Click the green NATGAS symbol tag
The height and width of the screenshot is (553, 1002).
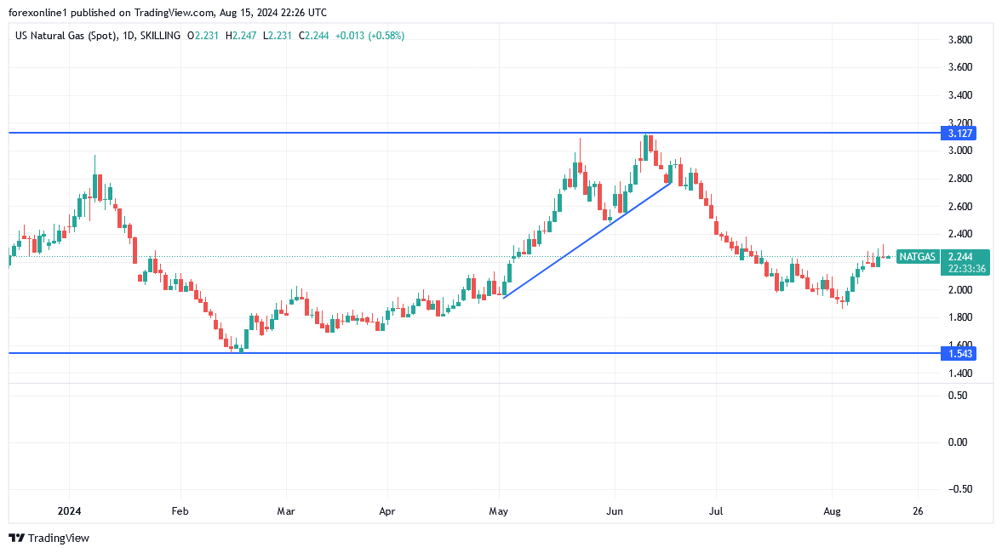pyautogui.click(x=917, y=257)
